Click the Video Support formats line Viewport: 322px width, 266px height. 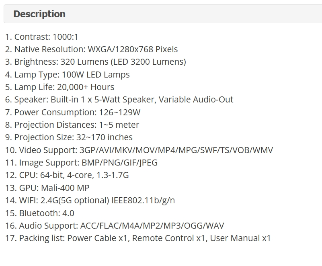click(139, 150)
